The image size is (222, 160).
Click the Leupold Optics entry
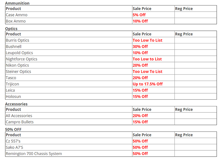[19, 53]
